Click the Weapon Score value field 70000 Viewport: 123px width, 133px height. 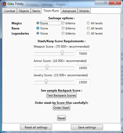click(x=83, y=53)
